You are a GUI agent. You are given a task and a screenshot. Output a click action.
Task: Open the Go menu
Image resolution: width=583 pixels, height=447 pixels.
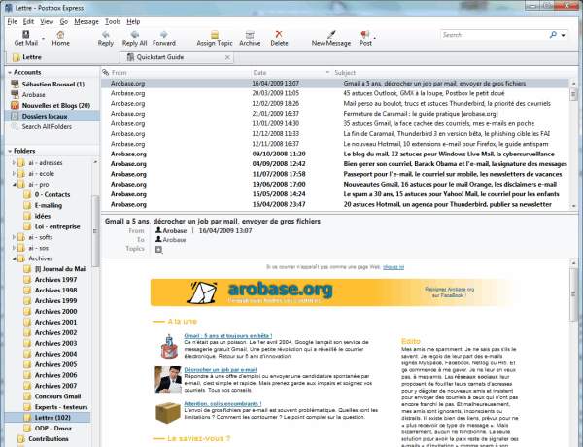tap(64, 21)
